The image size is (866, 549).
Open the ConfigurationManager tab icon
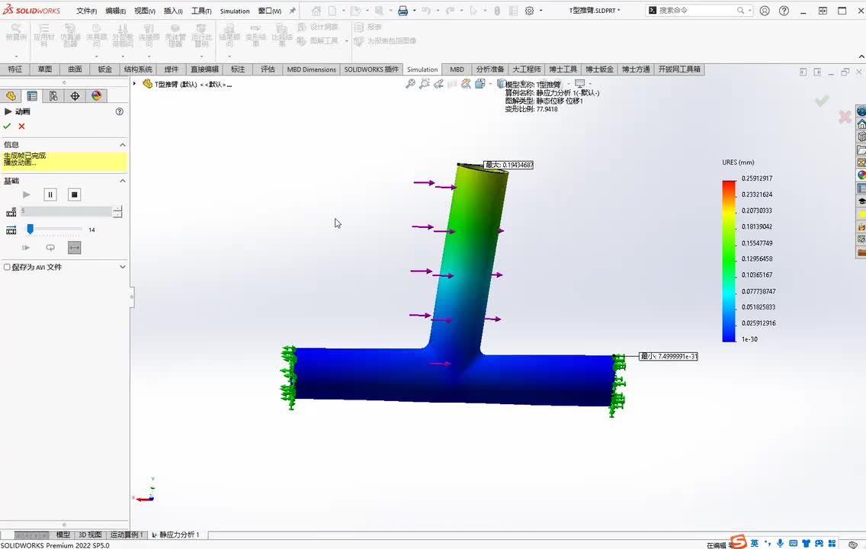point(53,95)
